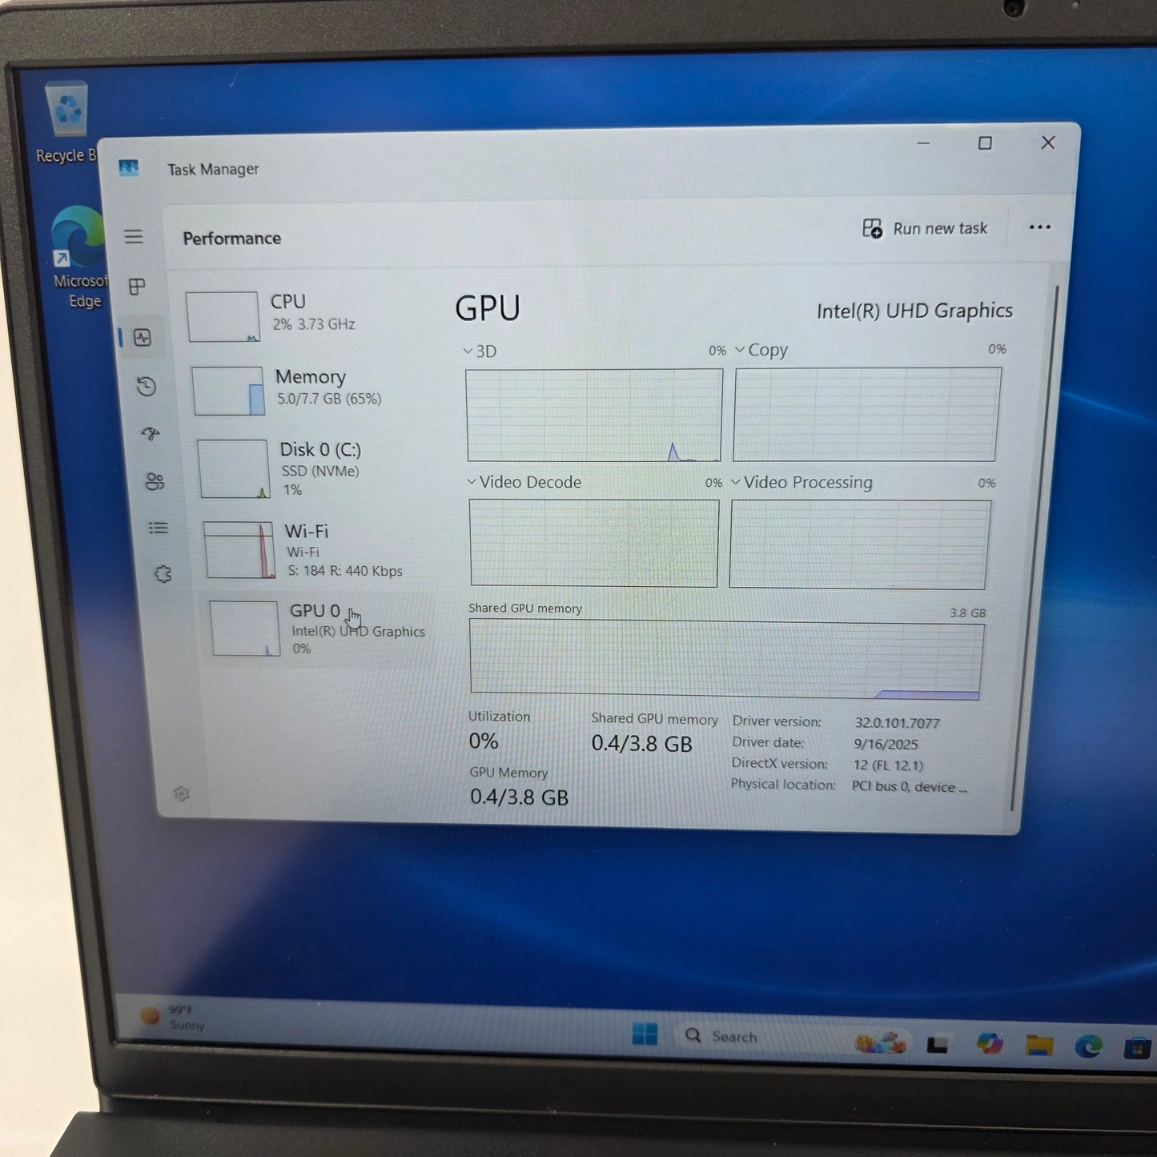The width and height of the screenshot is (1157, 1157).
Task: Click the 3D engine usage graph
Action: point(594,415)
